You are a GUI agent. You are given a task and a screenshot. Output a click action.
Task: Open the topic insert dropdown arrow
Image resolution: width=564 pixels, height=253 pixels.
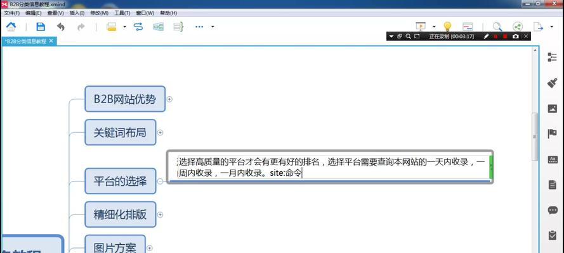click(125, 27)
